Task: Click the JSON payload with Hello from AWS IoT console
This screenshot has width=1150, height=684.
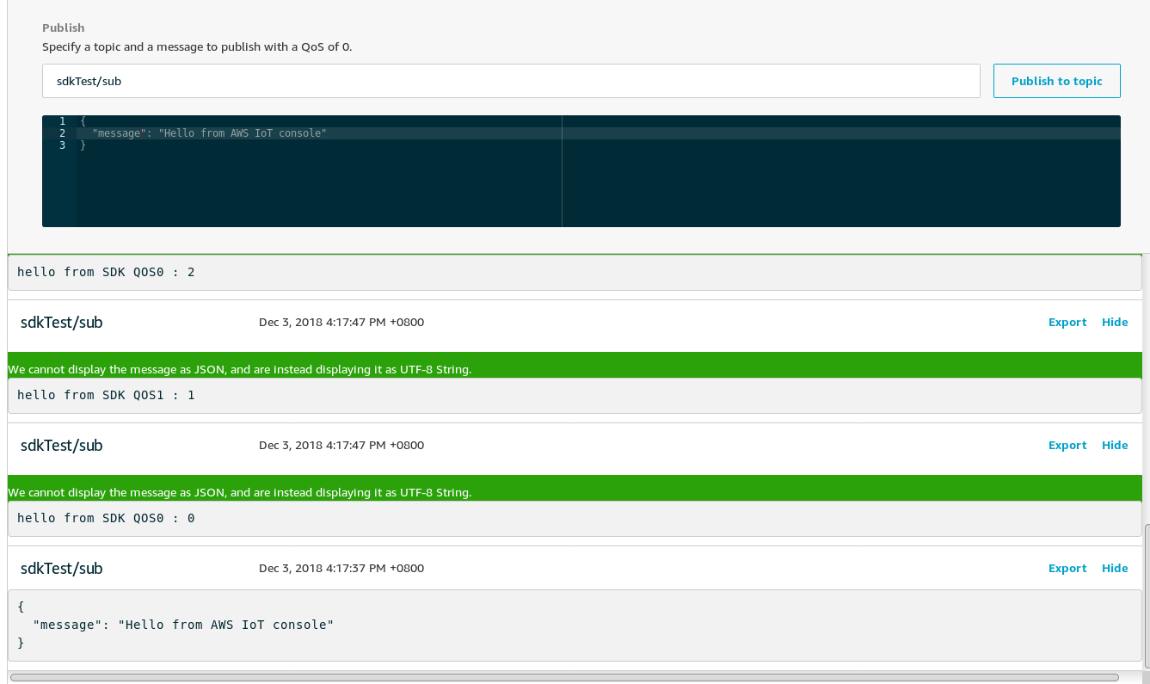Action: [575, 625]
